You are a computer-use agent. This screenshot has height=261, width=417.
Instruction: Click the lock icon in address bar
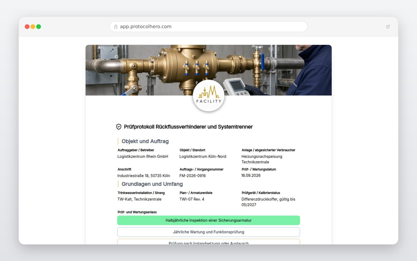tap(116, 27)
